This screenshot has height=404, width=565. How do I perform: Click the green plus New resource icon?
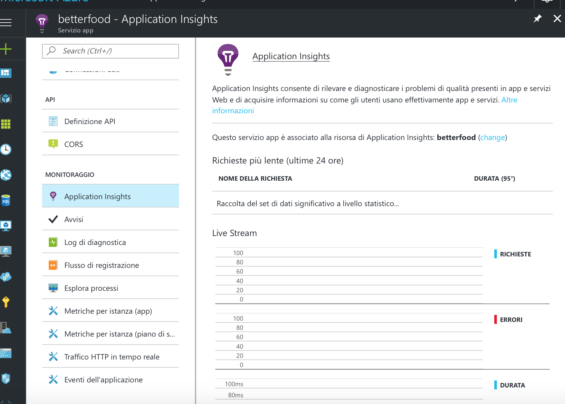[6, 49]
